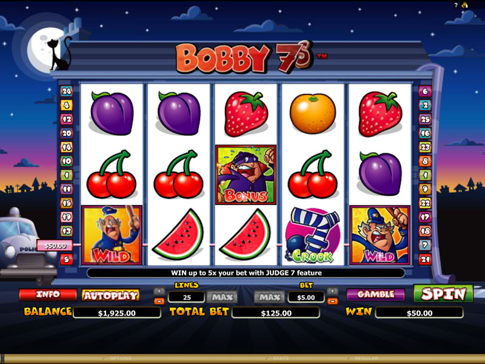
Task: Select payline 21 marker
Action: 425,259
